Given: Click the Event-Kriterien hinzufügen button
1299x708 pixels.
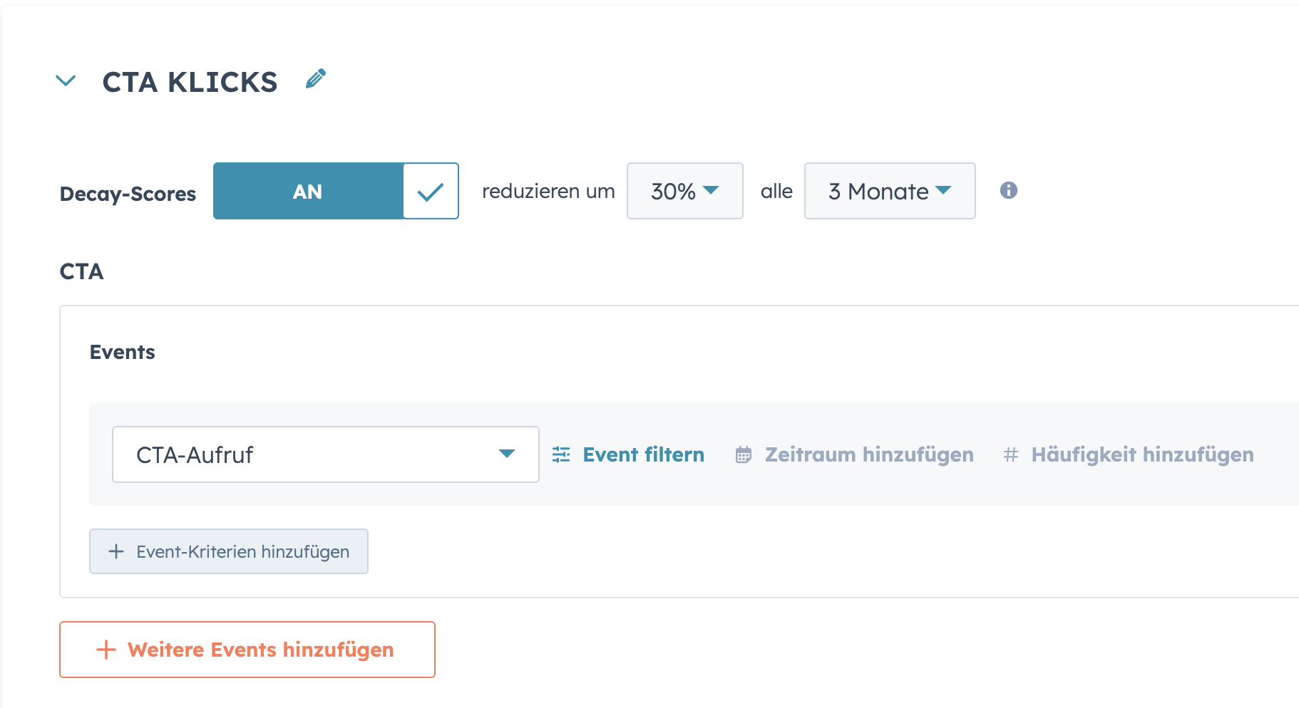Looking at the screenshot, I should (228, 551).
